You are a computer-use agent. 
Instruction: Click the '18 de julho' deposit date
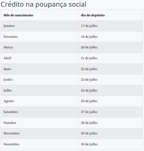click(110, 37)
